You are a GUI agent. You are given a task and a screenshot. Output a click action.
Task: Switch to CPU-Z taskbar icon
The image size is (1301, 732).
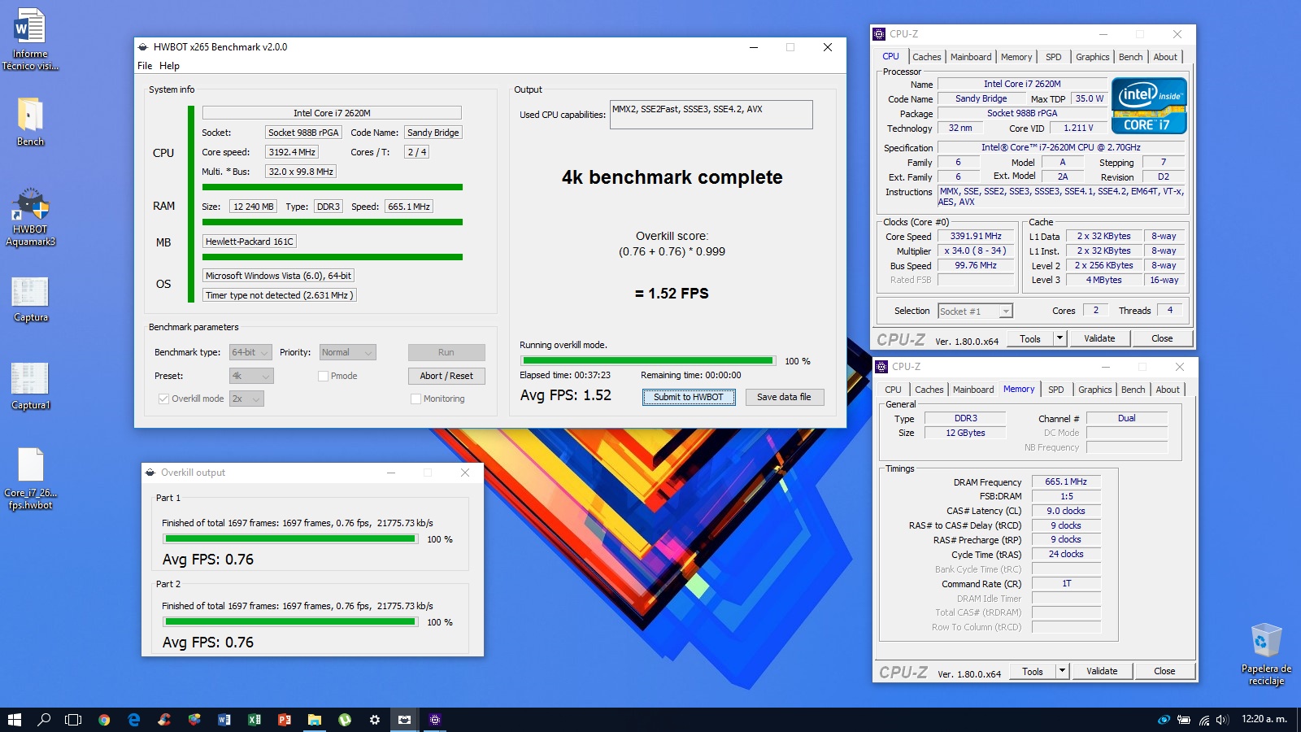pyautogui.click(x=435, y=720)
